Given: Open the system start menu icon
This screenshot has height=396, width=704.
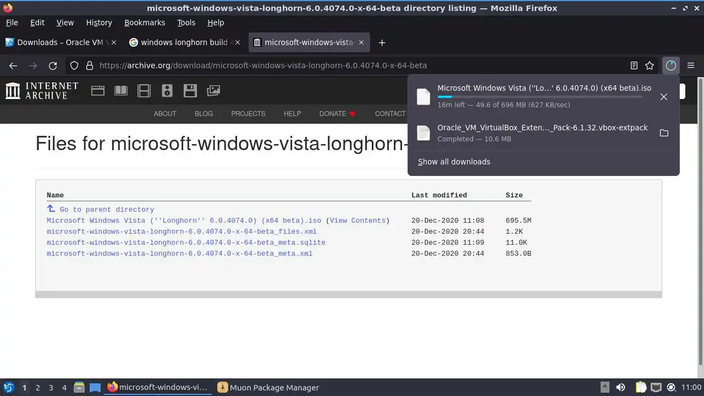Looking at the screenshot, I should tap(8, 387).
